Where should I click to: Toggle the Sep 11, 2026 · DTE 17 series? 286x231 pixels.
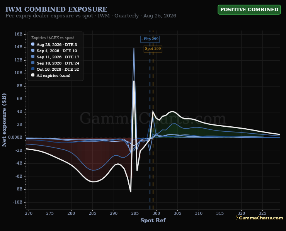pos(55,57)
